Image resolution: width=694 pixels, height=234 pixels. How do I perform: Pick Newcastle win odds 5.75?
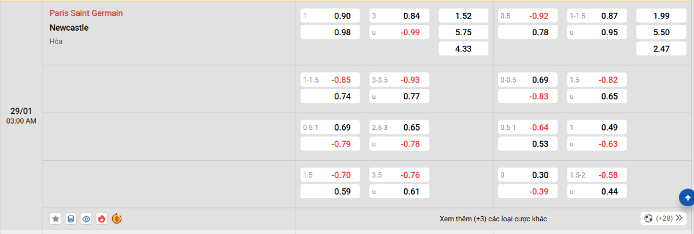pos(463,33)
